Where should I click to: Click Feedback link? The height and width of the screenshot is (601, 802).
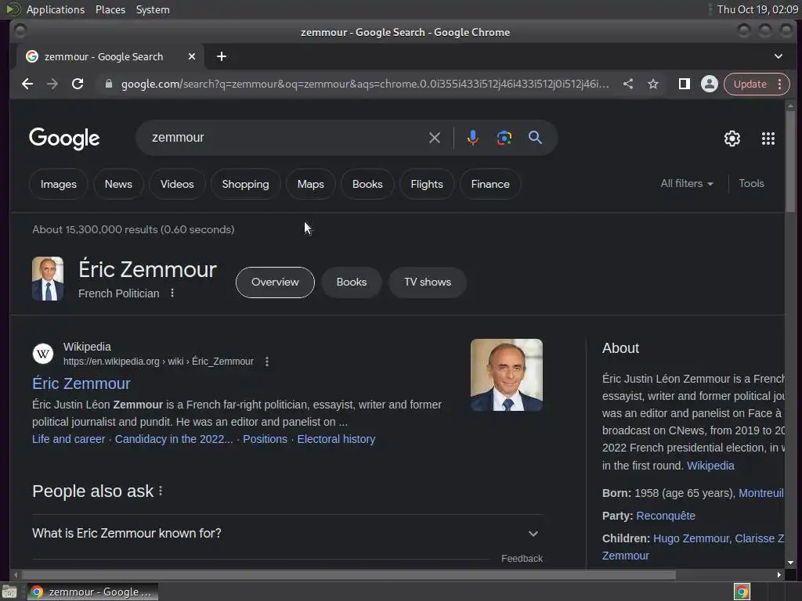tap(522, 559)
